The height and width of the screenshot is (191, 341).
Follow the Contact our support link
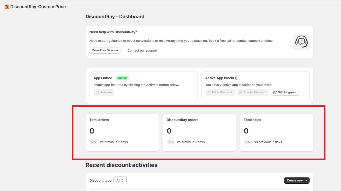coord(142,51)
